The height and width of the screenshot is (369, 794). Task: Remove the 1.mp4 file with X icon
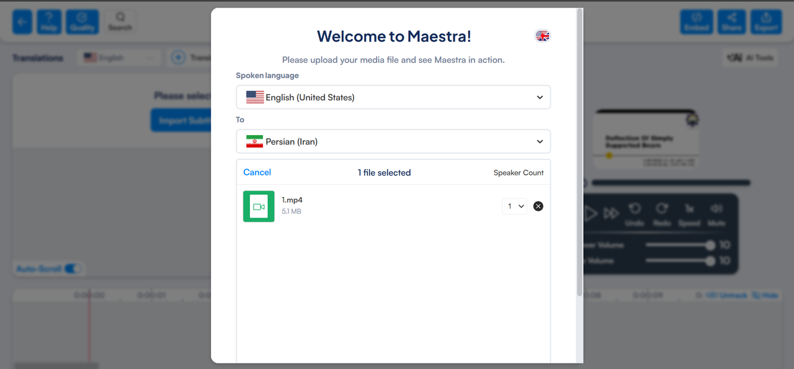(x=538, y=207)
